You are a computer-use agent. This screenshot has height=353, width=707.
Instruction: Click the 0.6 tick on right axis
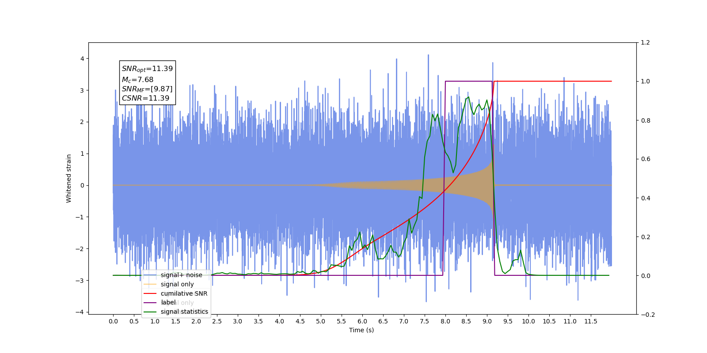[645, 159]
